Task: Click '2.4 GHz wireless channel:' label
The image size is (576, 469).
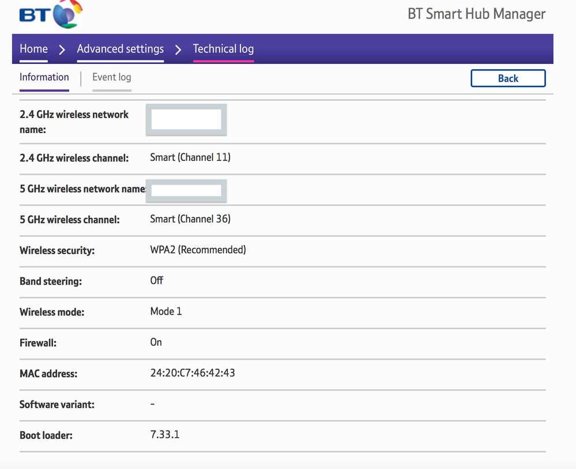Action: tap(74, 158)
